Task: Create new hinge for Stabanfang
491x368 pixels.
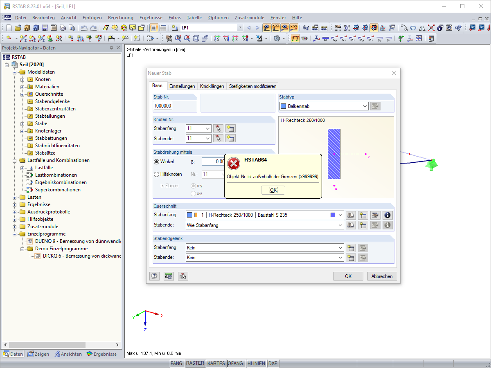Action: pos(351,248)
